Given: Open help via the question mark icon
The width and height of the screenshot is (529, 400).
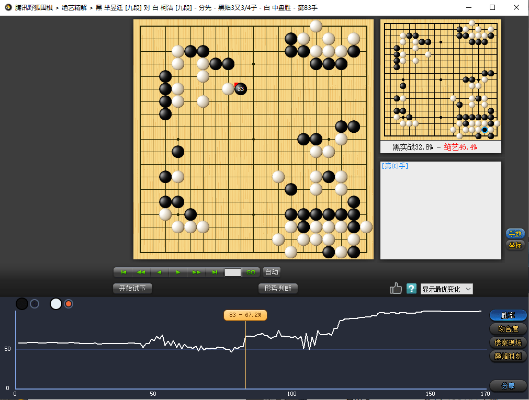Looking at the screenshot, I should (x=411, y=289).
